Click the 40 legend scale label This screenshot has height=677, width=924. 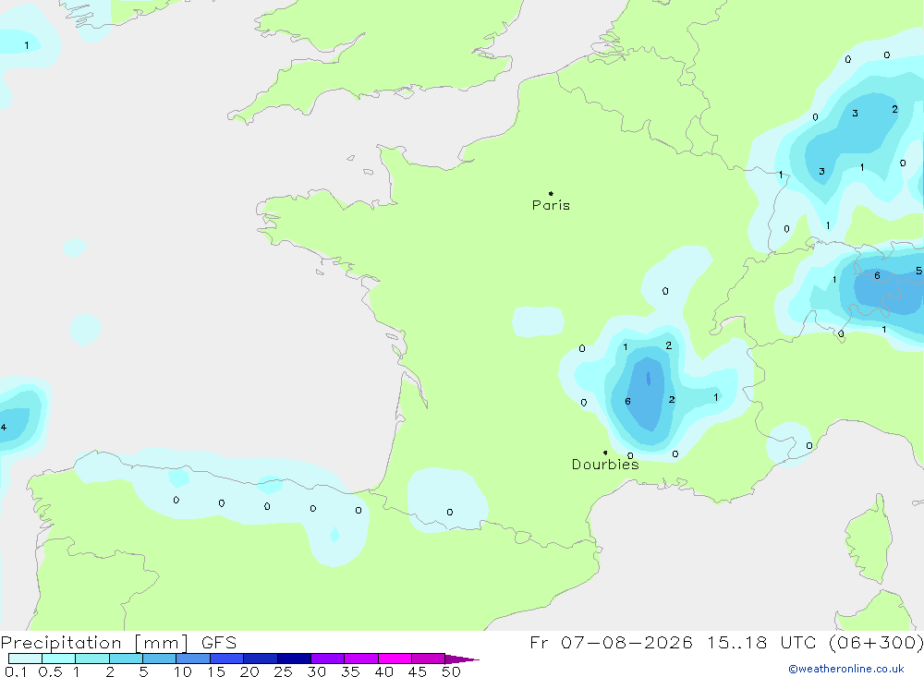point(384,671)
